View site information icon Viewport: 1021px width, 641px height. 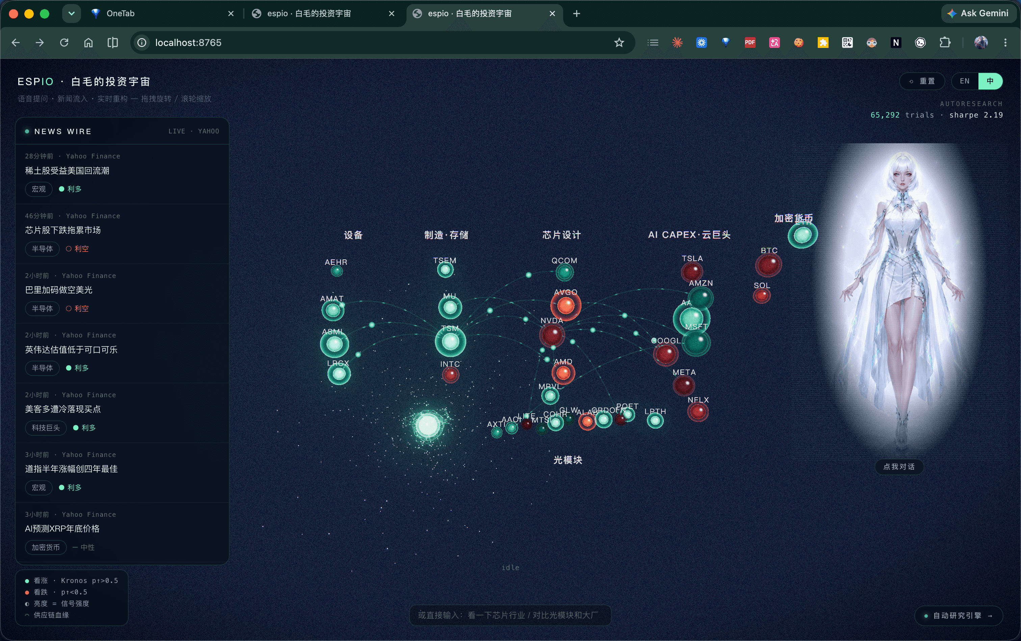[141, 43]
